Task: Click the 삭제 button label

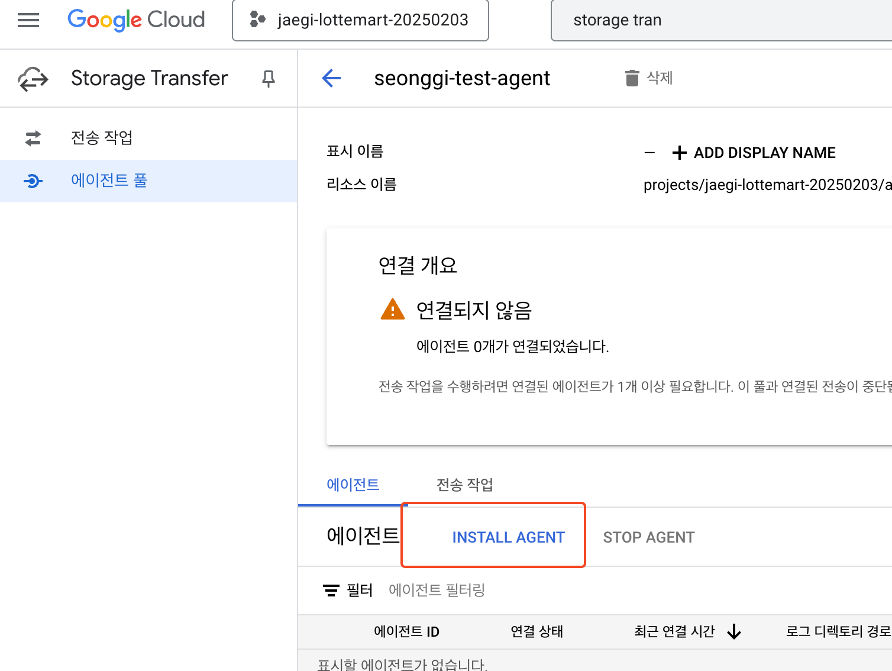Action: (x=660, y=78)
